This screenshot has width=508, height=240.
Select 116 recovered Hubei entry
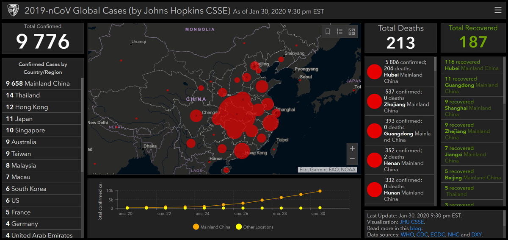[x=472, y=65]
